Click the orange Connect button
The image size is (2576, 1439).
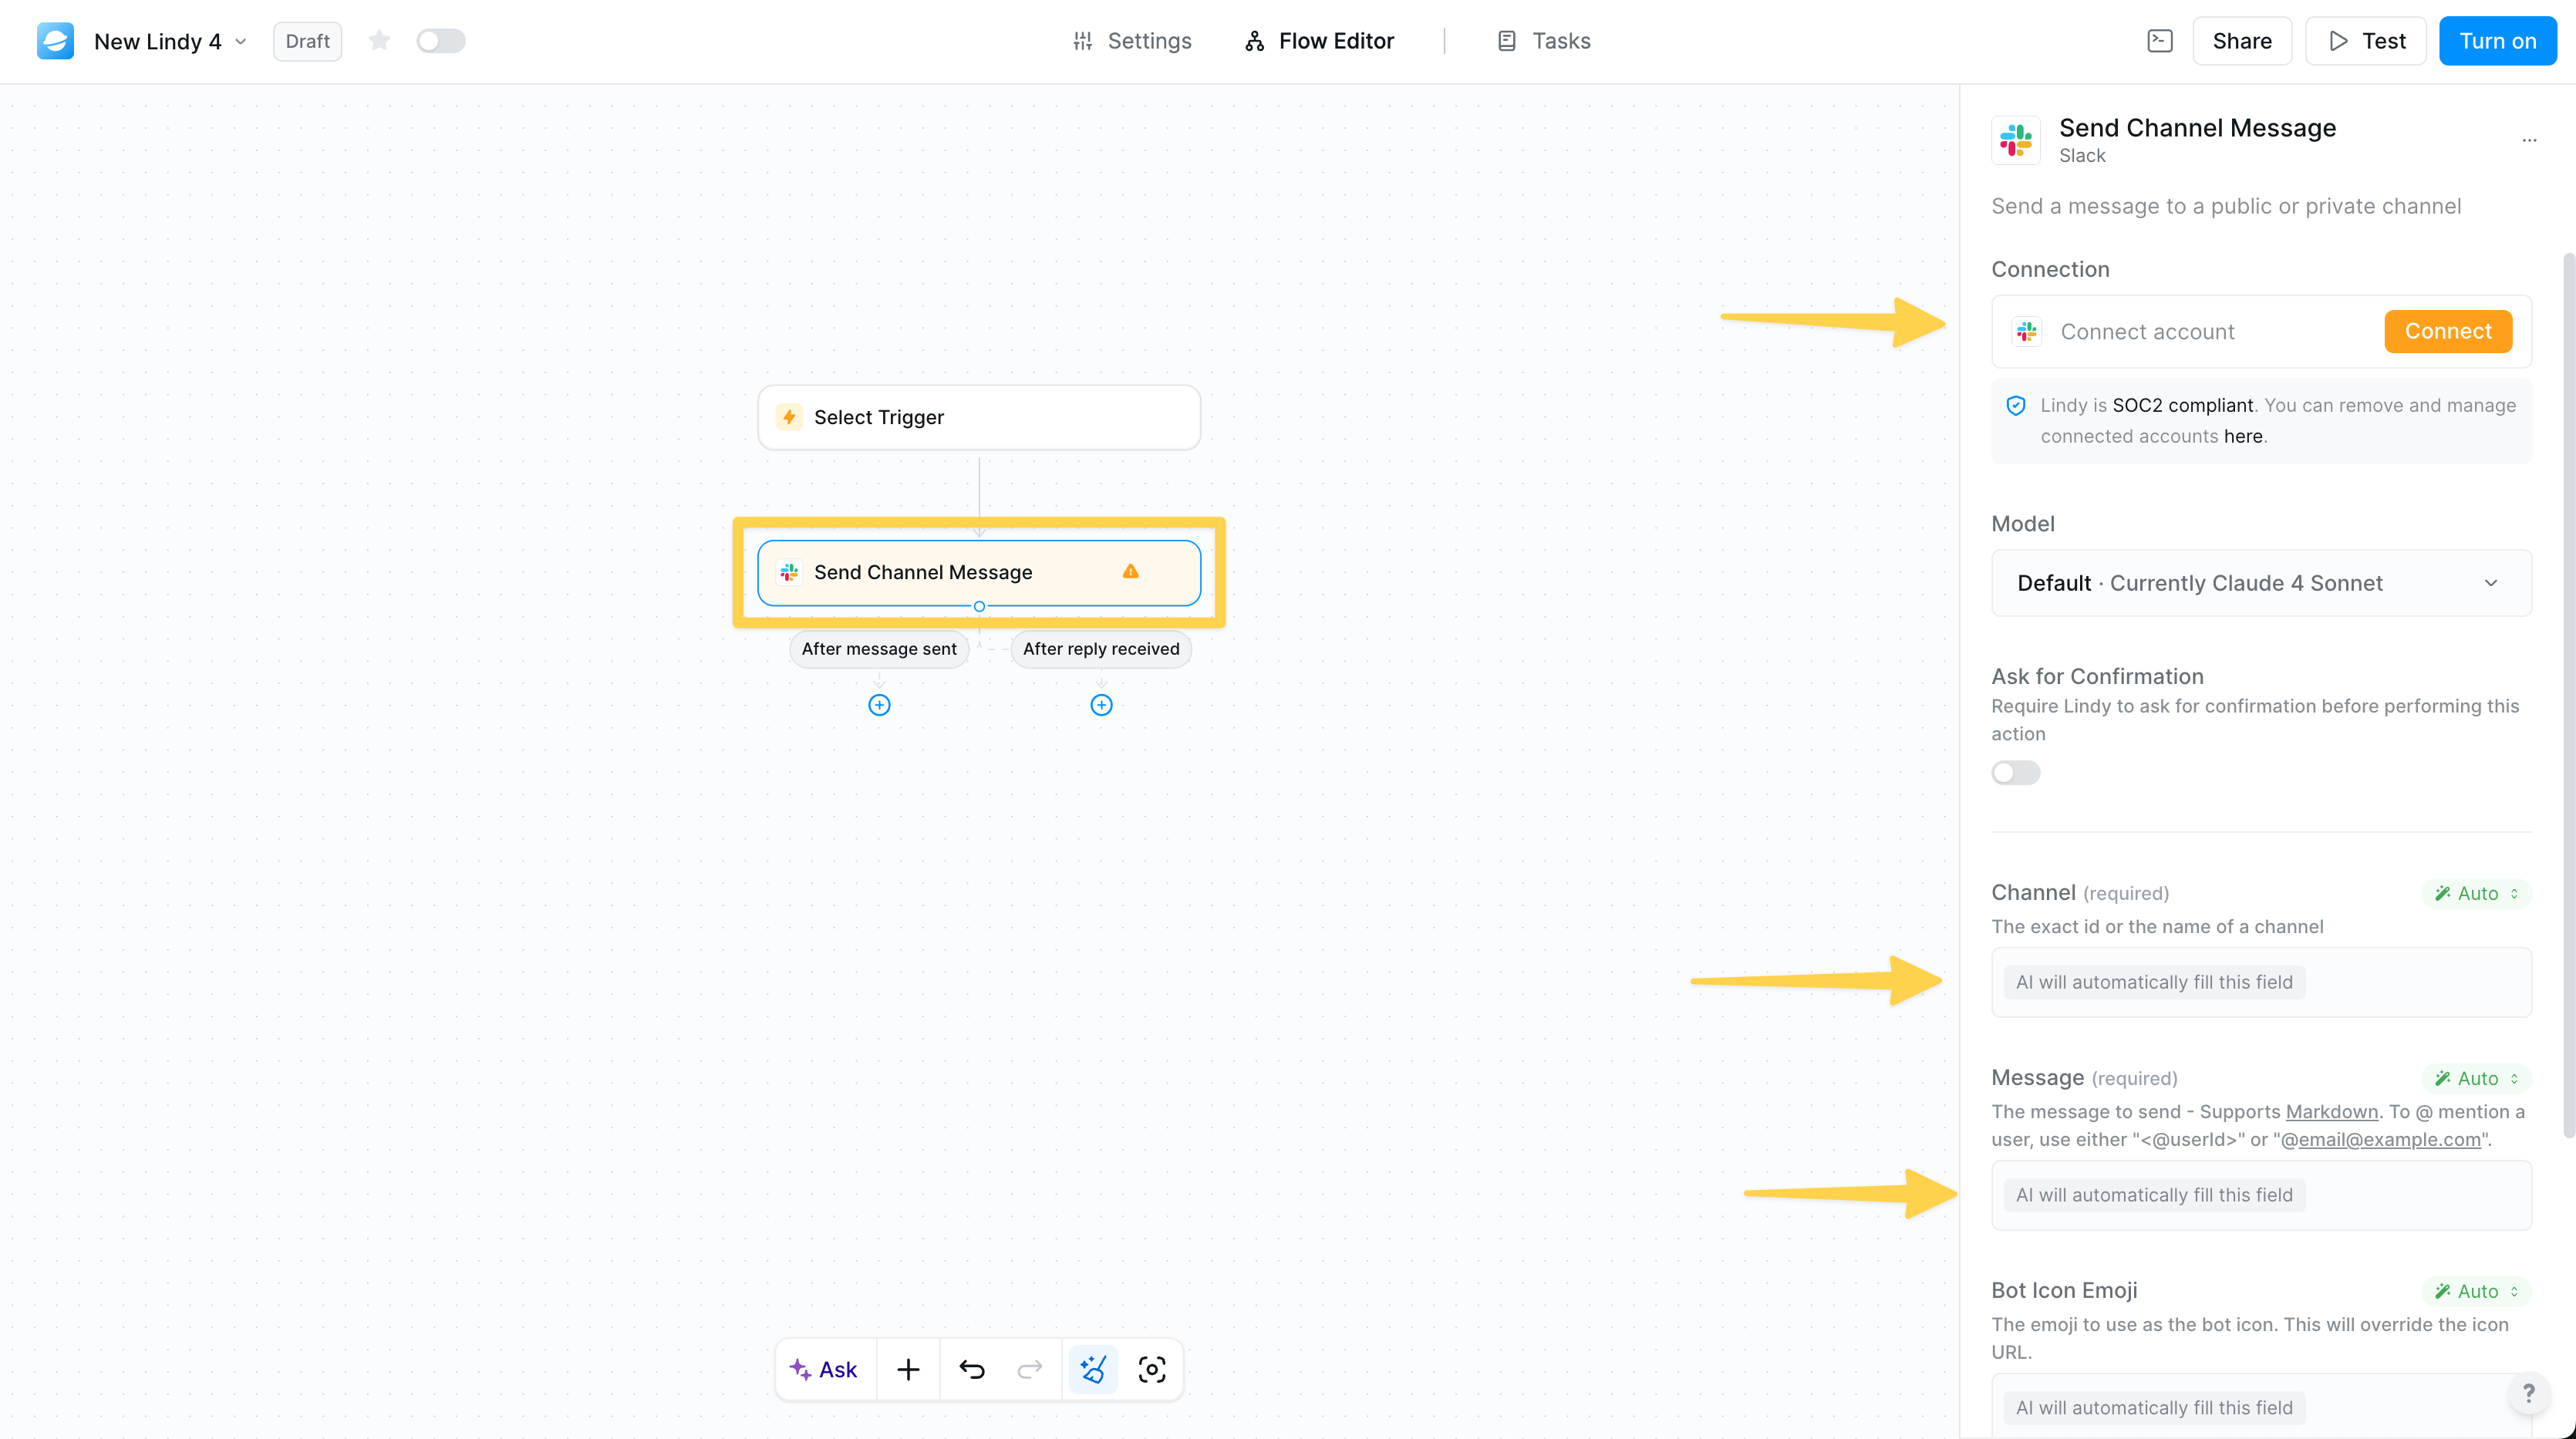pyautogui.click(x=2448, y=331)
